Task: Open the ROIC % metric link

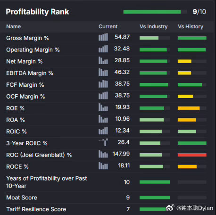Action: tap(17, 132)
